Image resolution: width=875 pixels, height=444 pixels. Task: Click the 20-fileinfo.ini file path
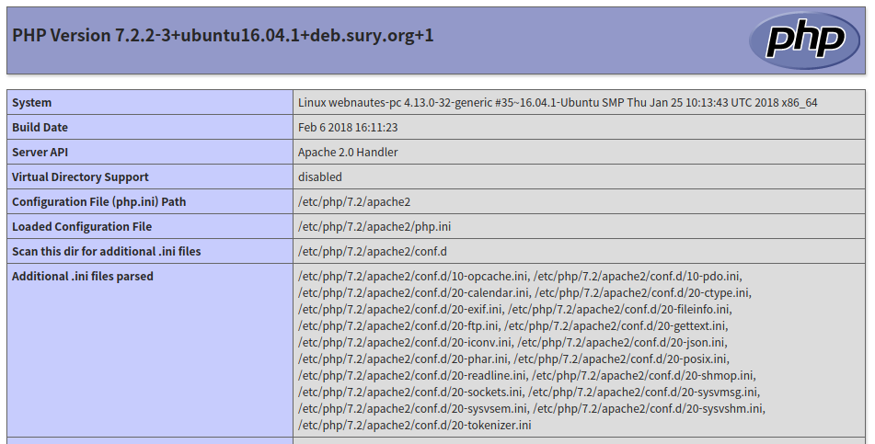click(x=618, y=309)
